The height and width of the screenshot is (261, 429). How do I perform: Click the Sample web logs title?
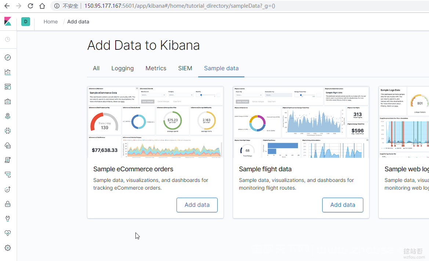coord(407,169)
